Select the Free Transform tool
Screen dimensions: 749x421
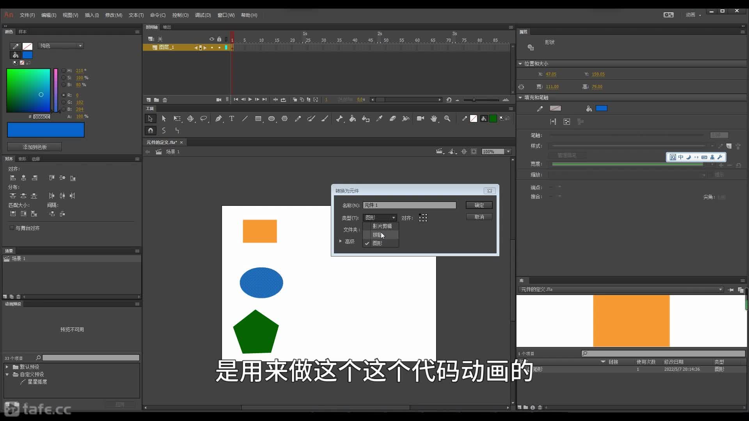click(x=177, y=119)
